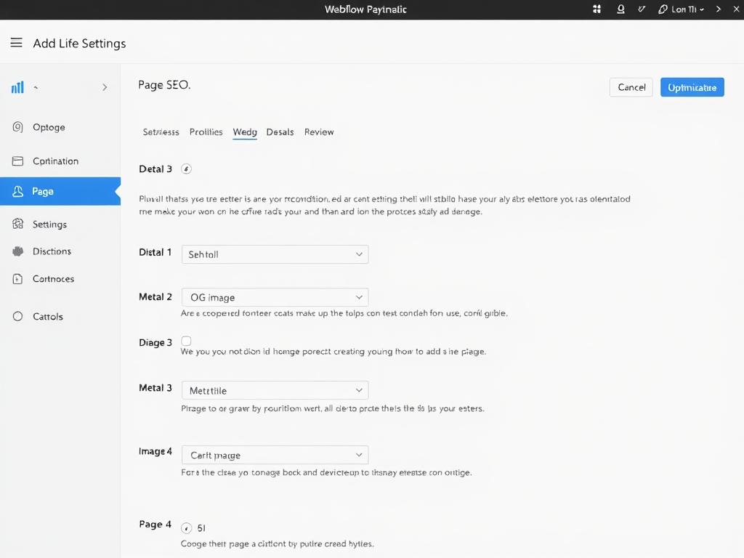The height and width of the screenshot is (558, 744).
Task: Click the pen icon beside Lon Th
Action: [663, 9]
